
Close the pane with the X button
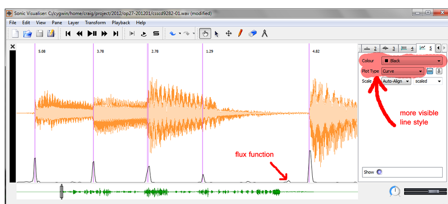[13, 47]
